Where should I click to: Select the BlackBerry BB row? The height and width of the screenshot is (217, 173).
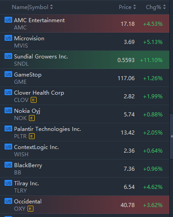coord(84,169)
